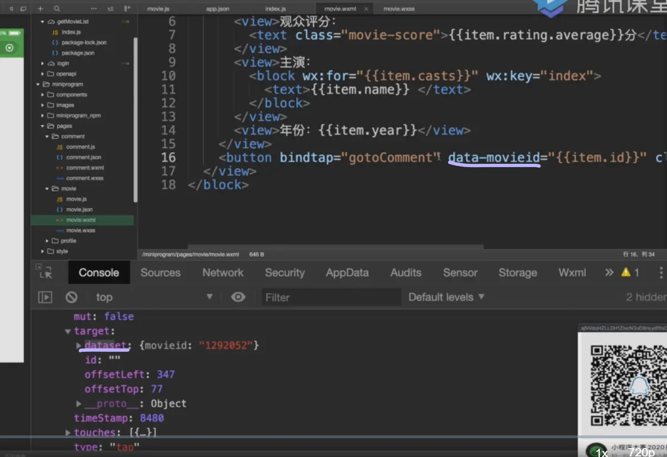
Task: Click the plus icon to add file
Action: [x=40, y=9]
